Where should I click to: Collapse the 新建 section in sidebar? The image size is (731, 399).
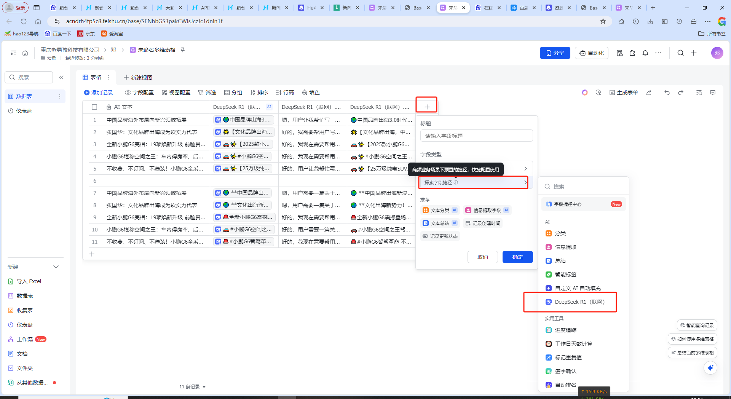(x=56, y=267)
